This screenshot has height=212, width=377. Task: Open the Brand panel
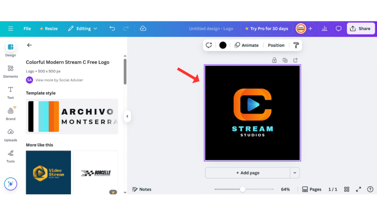(x=10, y=113)
